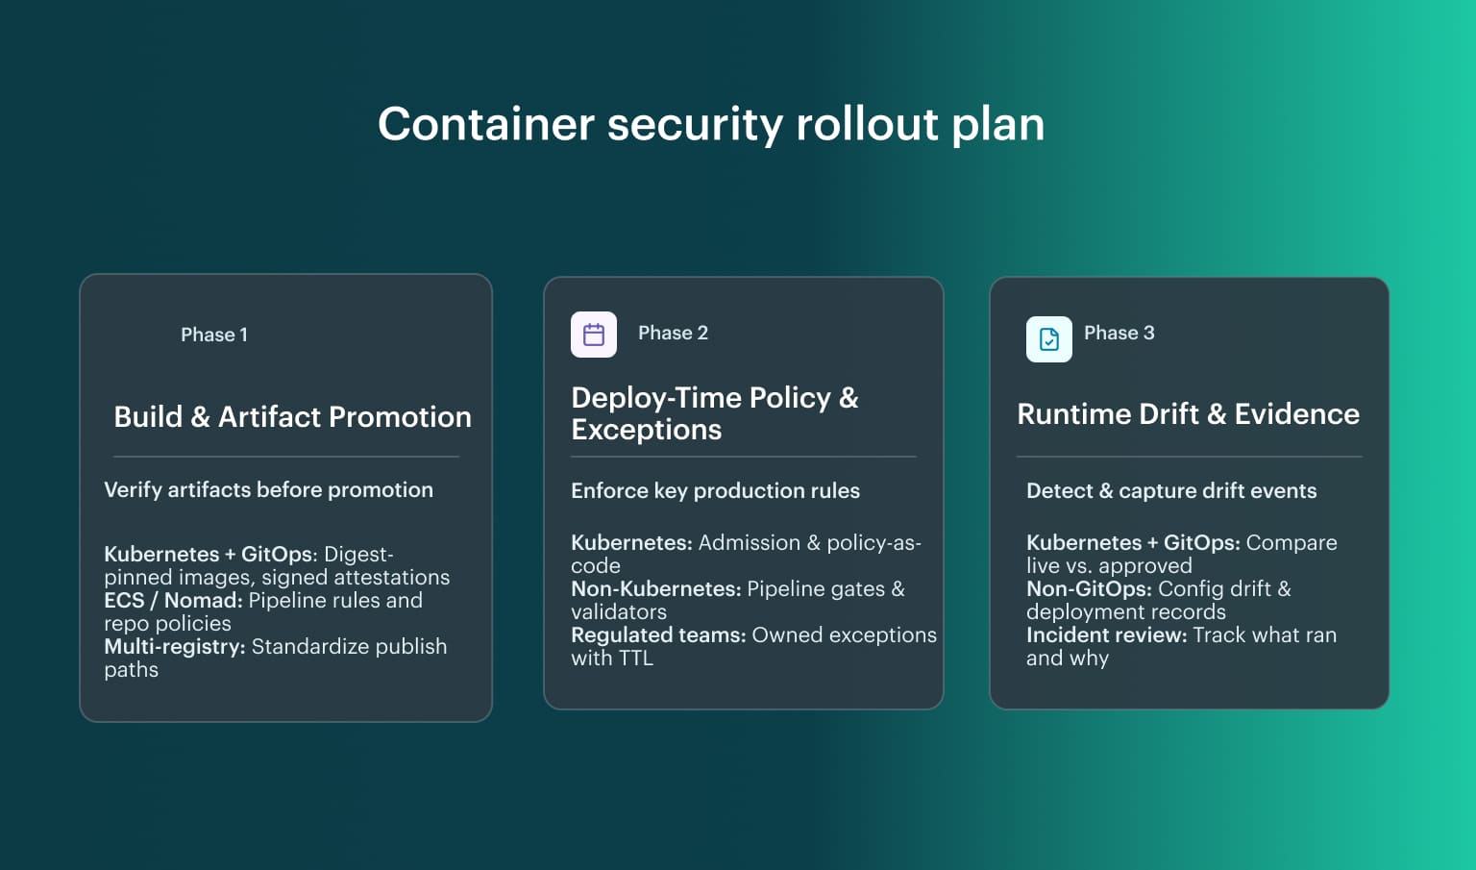Viewport: 1476px width, 870px height.
Task: Select the 'Runtime Drift & Evidence' heading
Action: point(1188,413)
